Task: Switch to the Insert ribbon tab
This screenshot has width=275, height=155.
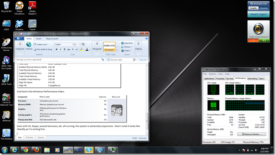Action: point(39,39)
